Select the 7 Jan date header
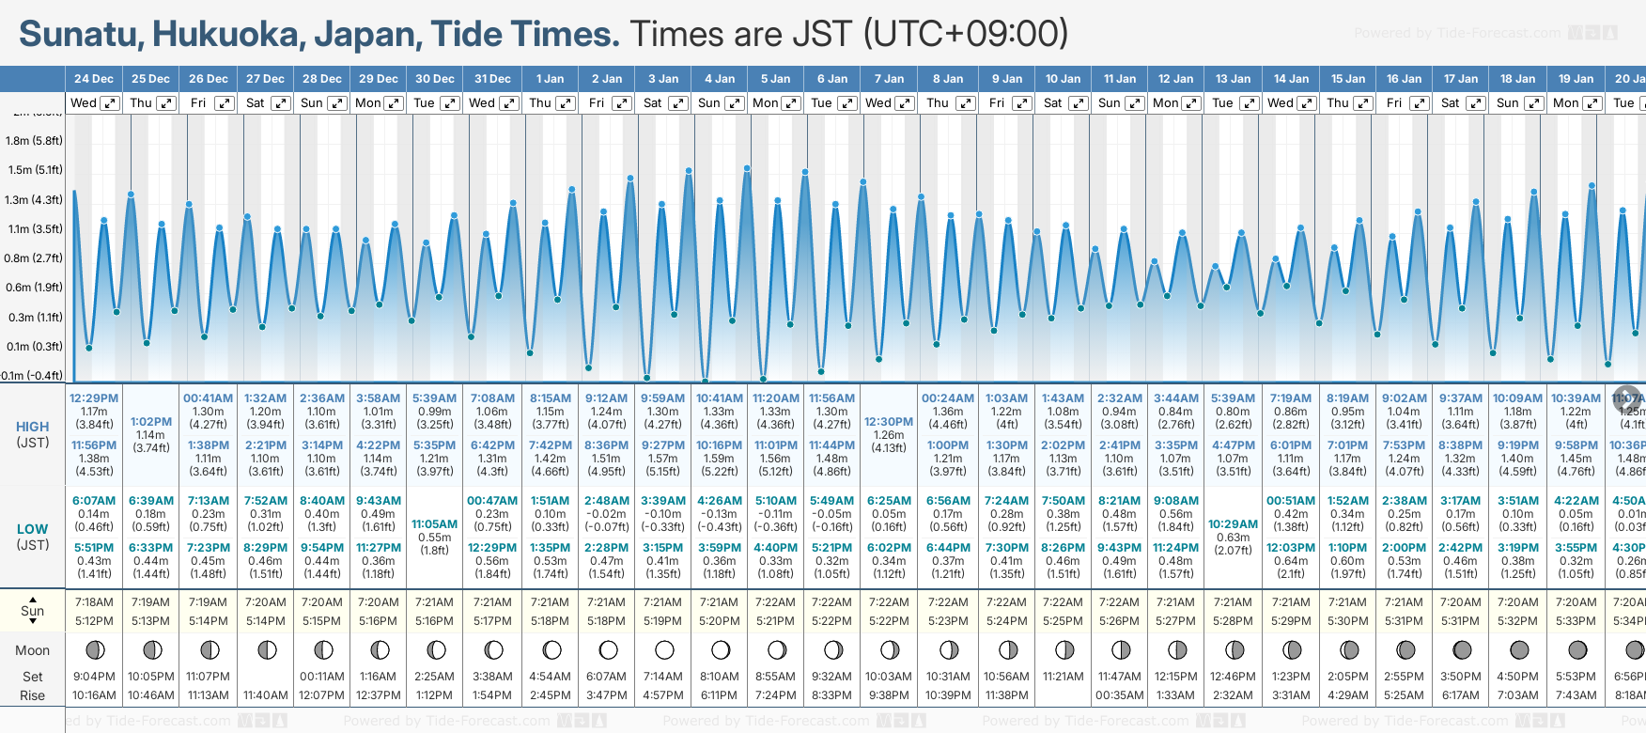1646x733 pixels. click(890, 79)
